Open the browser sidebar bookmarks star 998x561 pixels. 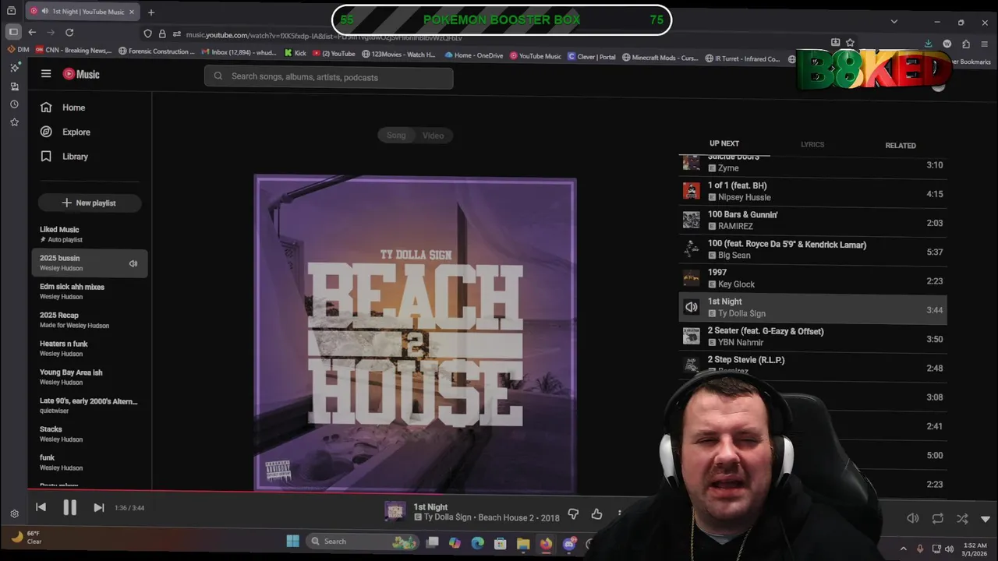[x=14, y=122]
